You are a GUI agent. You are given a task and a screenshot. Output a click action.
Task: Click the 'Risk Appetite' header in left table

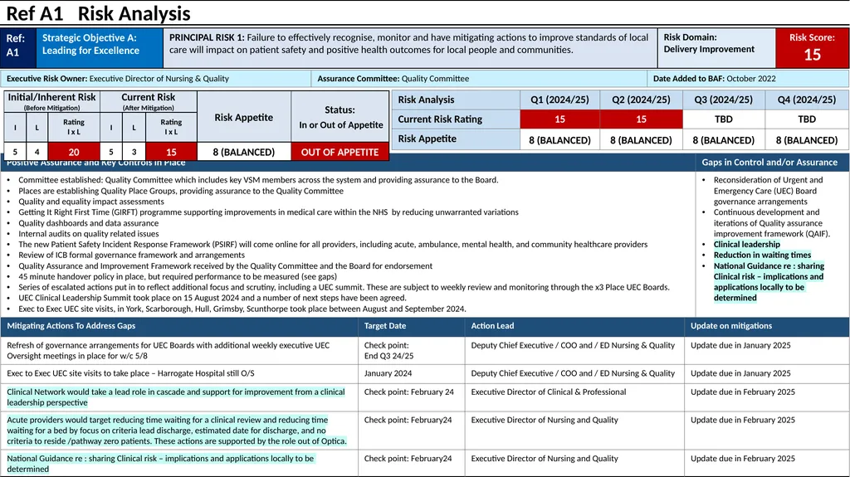pyautogui.click(x=243, y=117)
